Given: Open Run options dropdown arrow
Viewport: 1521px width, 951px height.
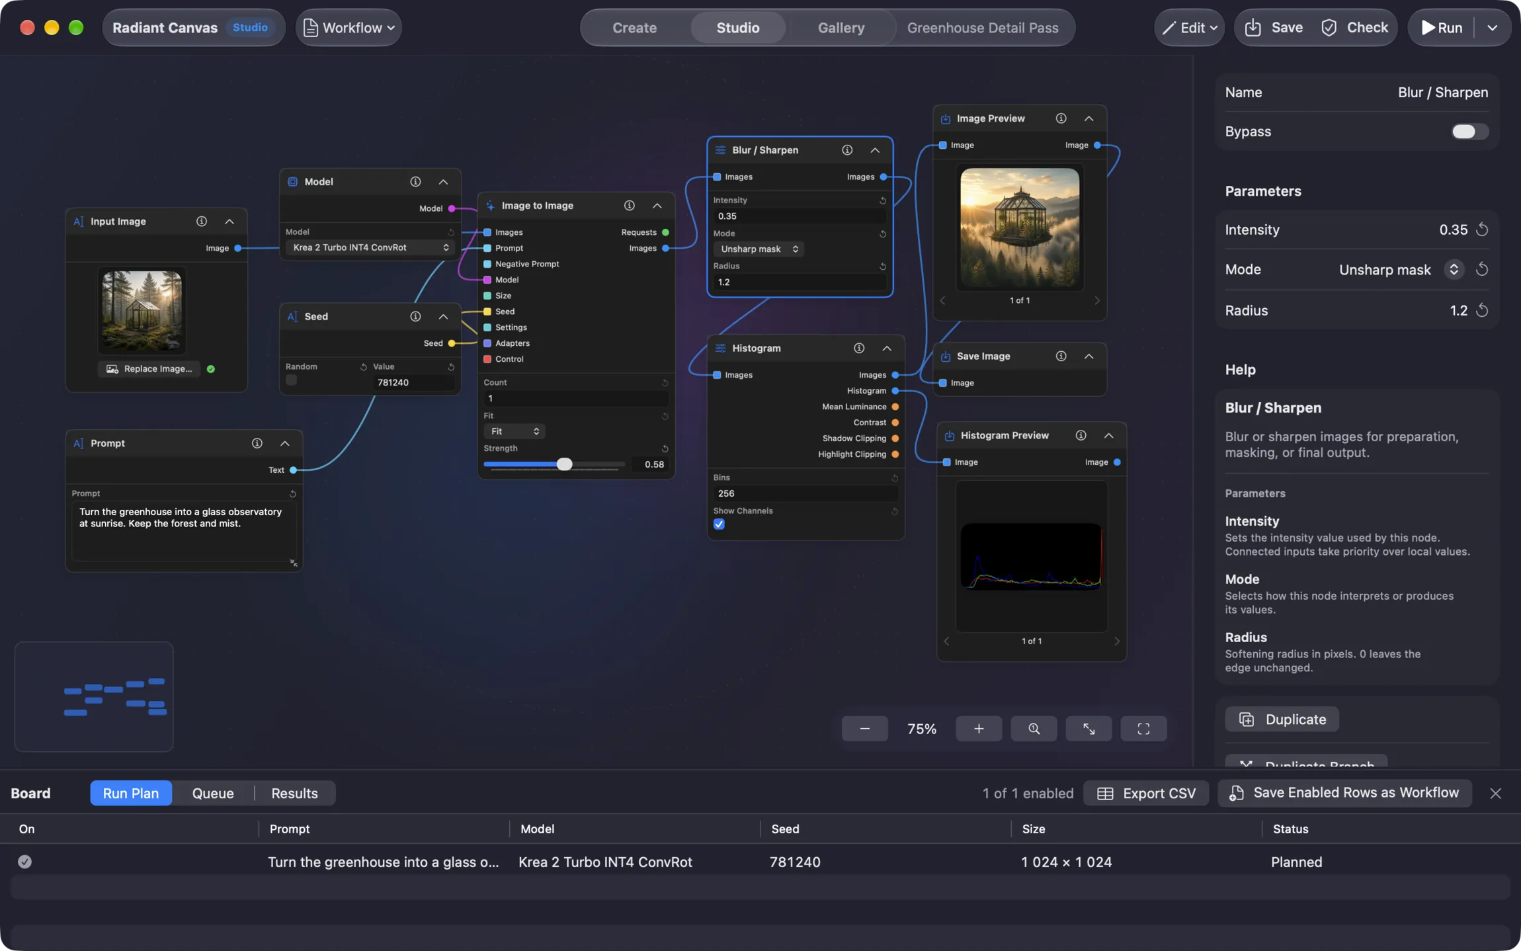Looking at the screenshot, I should coord(1492,28).
